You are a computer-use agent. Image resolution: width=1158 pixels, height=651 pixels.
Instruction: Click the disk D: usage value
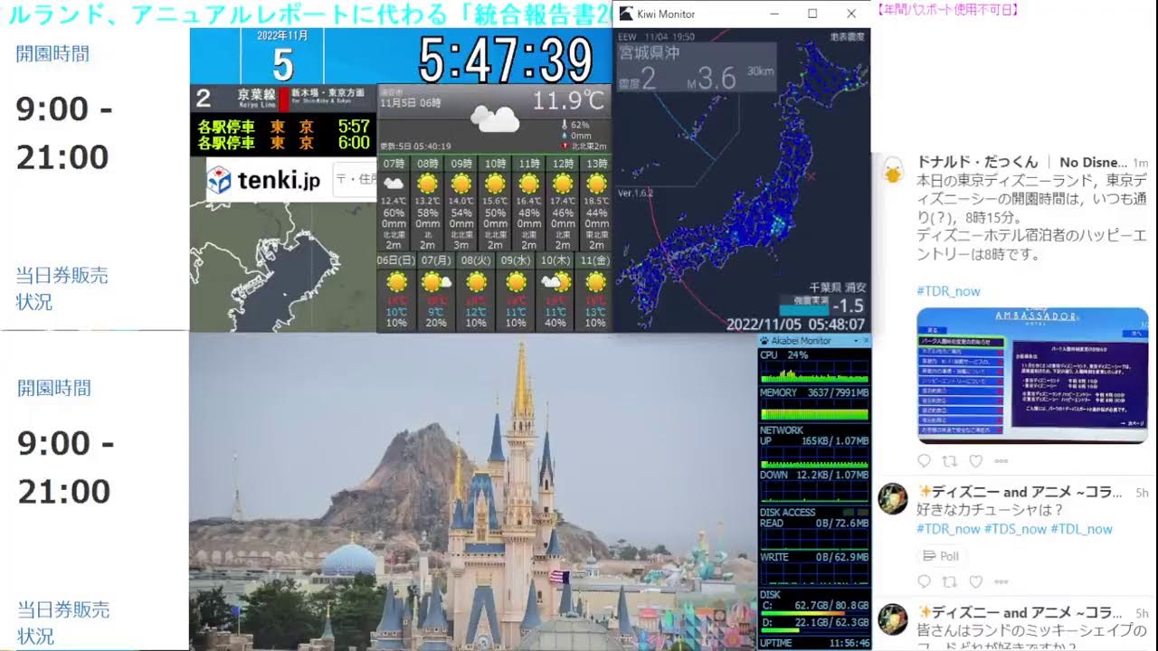[831, 623]
